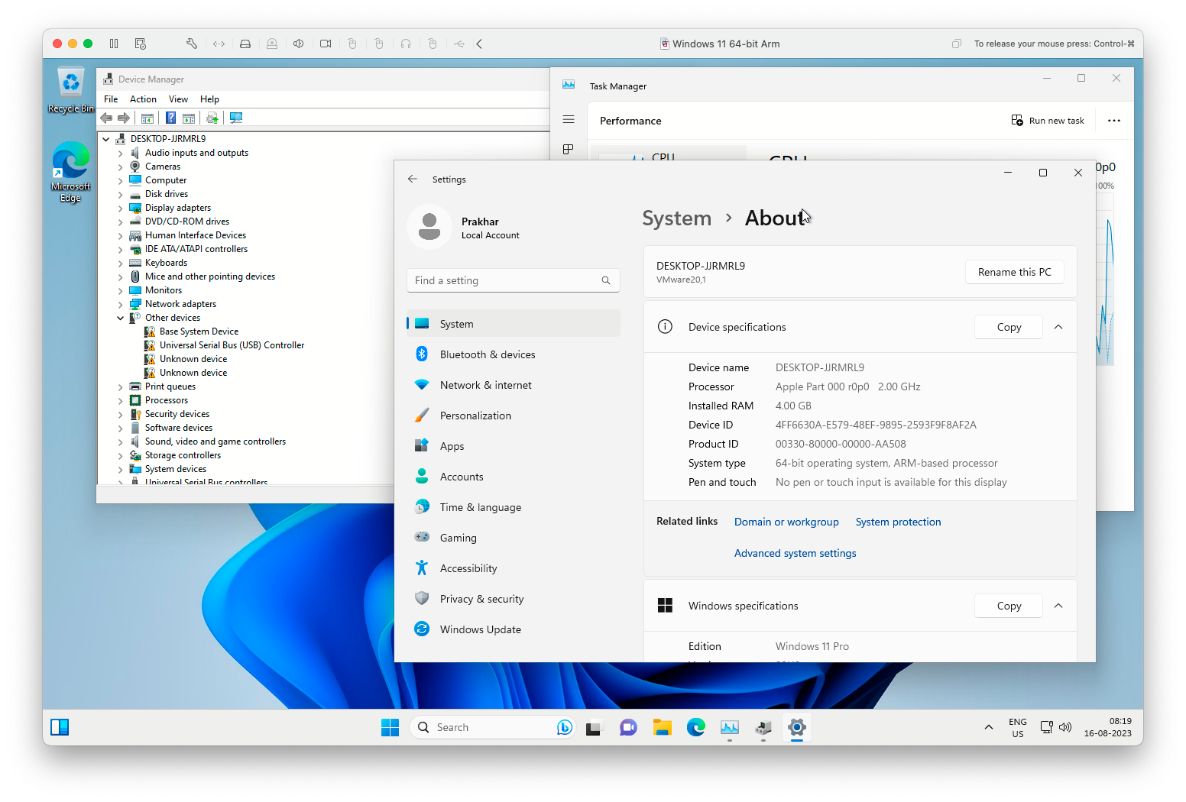Image resolution: width=1186 pixels, height=802 pixels.
Task: Pause the virtual machine in VMware toolbar
Action: point(114,44)
